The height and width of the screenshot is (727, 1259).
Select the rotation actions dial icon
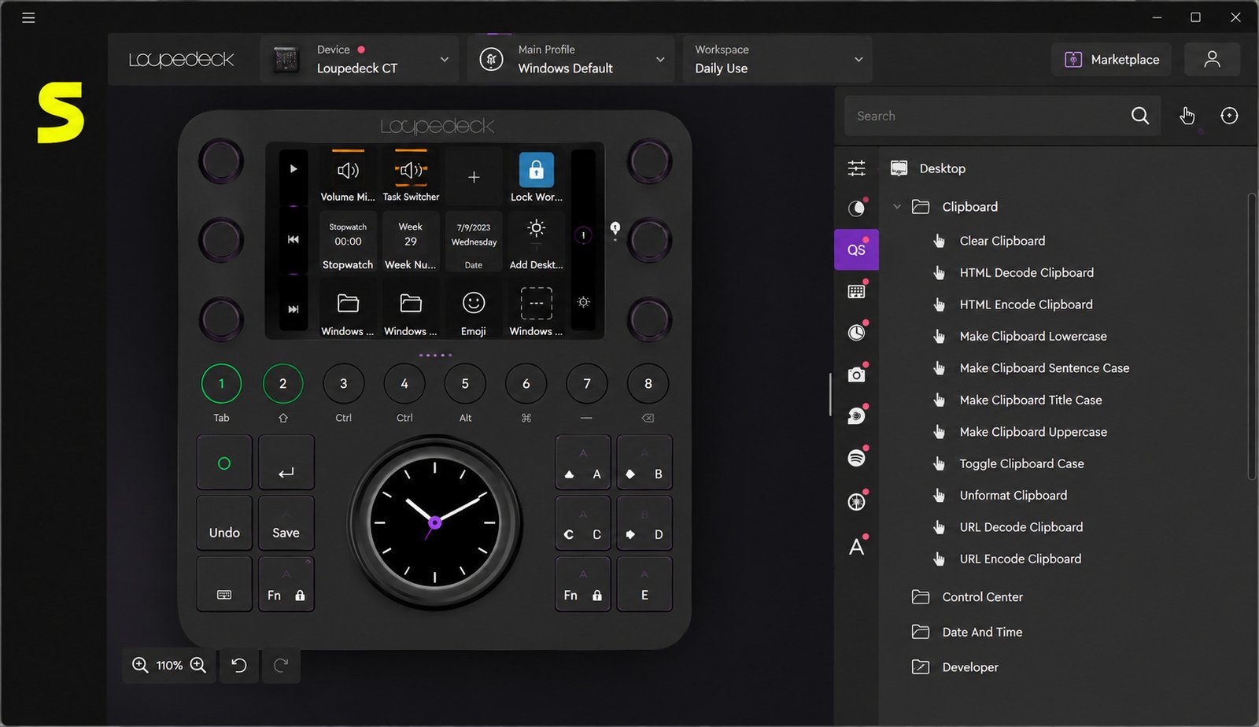pos(1229,116)
